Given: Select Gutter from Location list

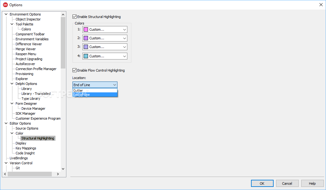Looking at the screenshot, I should 95,91.
